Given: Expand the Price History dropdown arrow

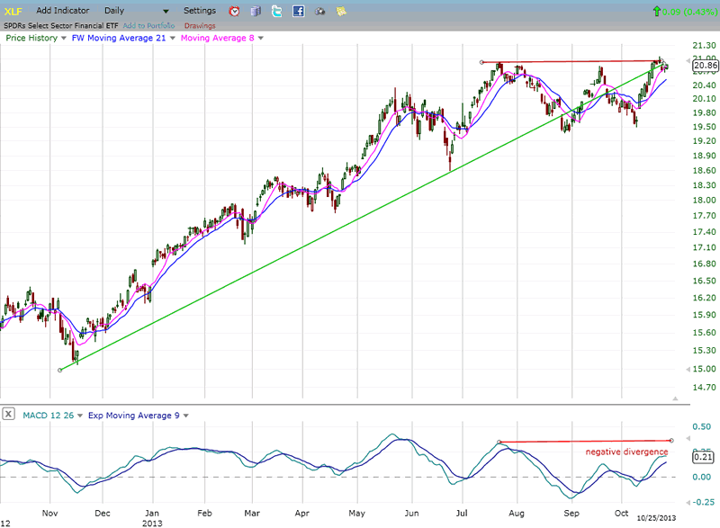Looking at the screenshot, I should (63, 38).
